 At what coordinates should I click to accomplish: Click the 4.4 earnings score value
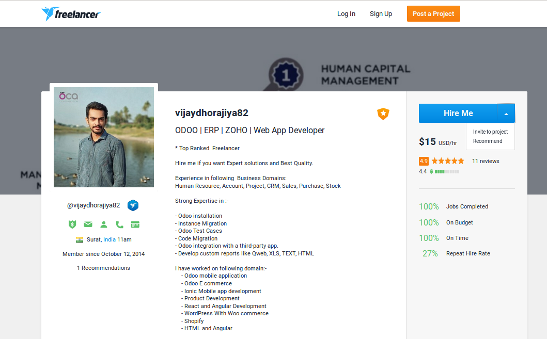pyautogui.click(x=423, y=171)
